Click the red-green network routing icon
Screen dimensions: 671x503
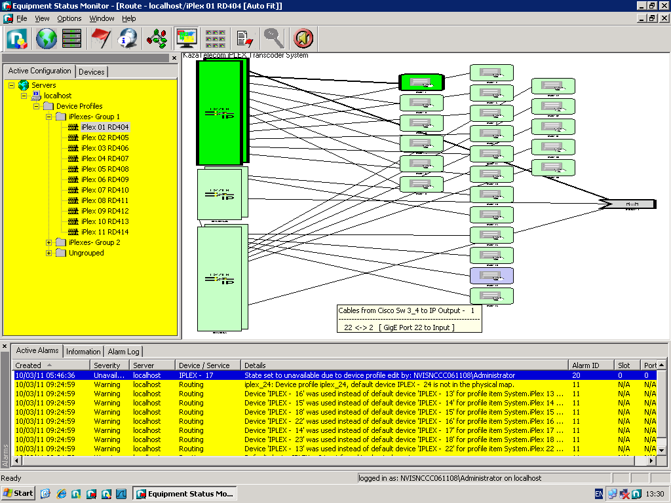click(157, 39)
